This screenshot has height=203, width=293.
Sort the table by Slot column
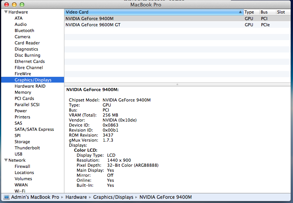click(x=283, y=12)
